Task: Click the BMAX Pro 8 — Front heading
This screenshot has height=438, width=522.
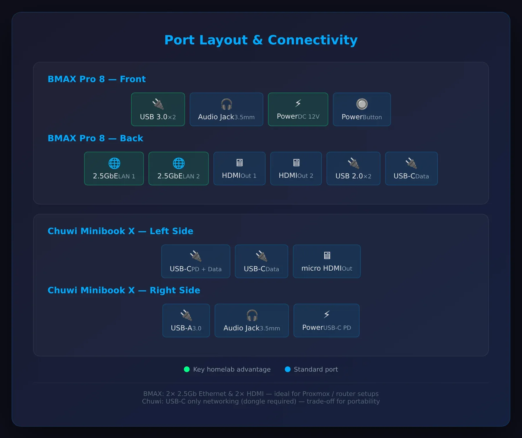Action: 97,79
